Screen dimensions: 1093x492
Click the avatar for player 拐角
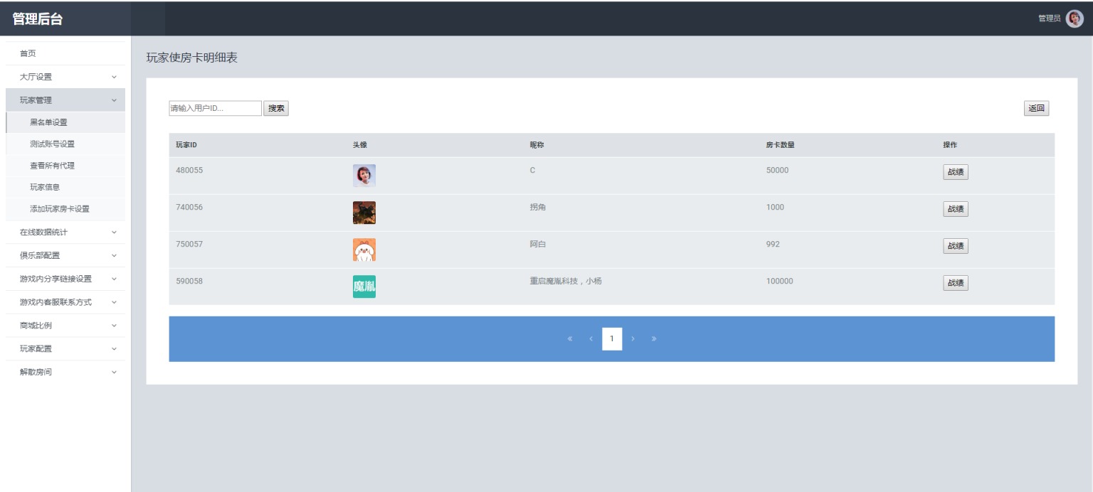(364, 213)
